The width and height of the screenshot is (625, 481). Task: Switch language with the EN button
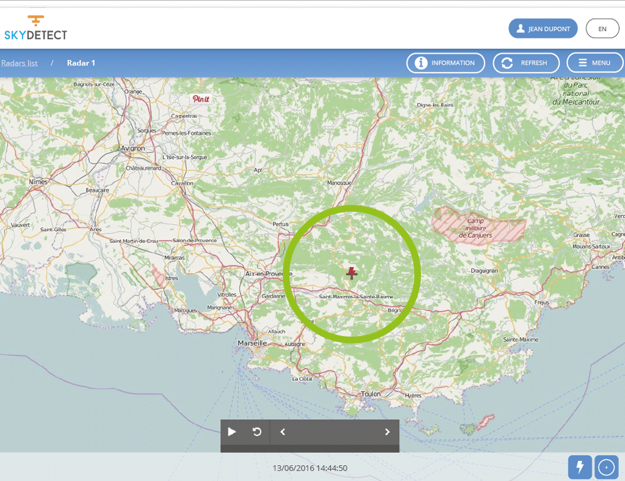tap(602, 29)
